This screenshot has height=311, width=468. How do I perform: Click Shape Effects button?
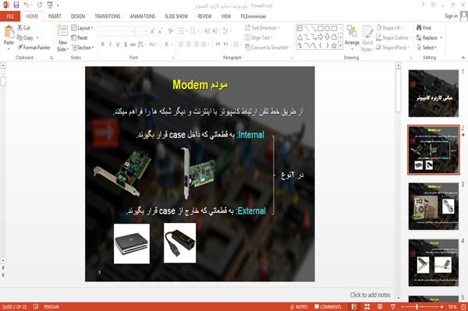392,48
